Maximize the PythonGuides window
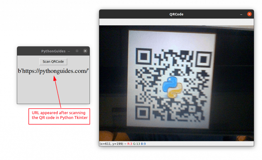 click(x=77, y=51)
